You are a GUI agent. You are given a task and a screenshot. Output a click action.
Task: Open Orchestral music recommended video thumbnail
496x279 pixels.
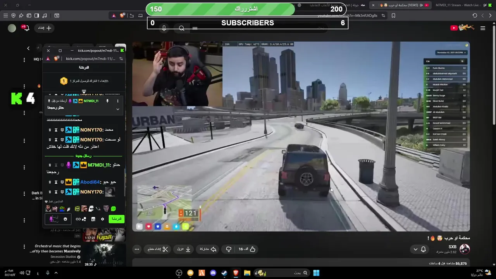pos(104,255)
